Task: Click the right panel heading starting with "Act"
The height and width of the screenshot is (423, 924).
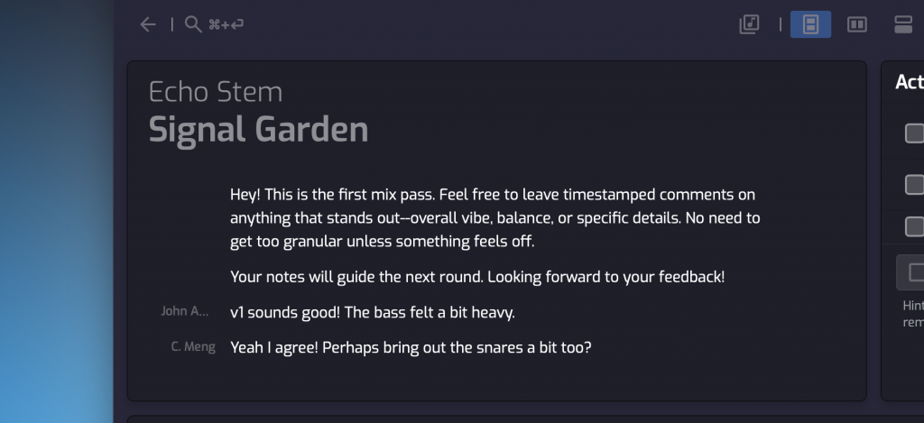Action: click(909, 82)
